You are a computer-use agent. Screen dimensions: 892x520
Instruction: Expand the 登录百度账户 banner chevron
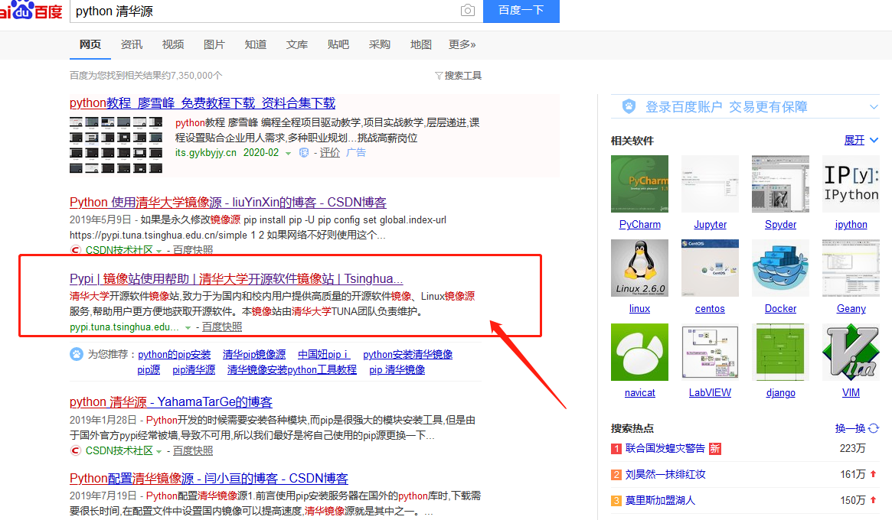(874, 107)
